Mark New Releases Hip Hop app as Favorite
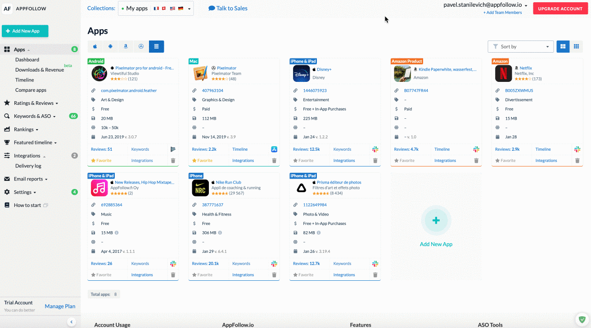Viewport: 591px width, 328px height. tap(101, 275)
